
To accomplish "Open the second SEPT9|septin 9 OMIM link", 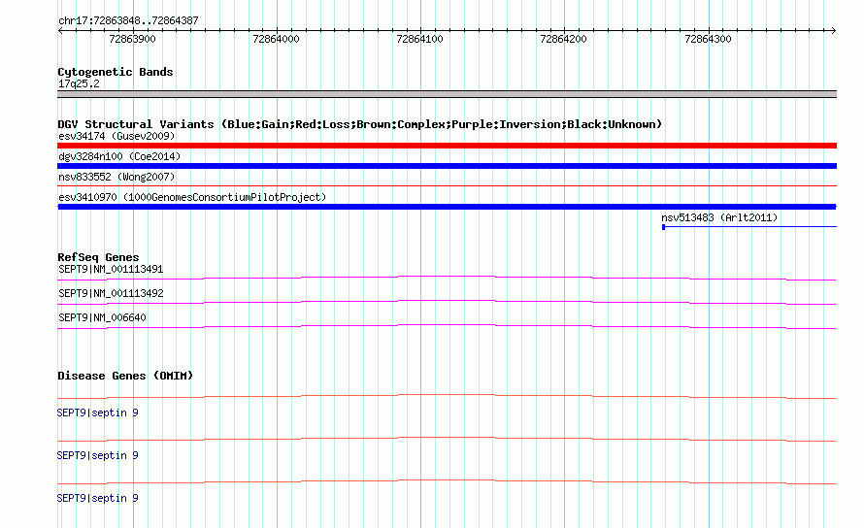I will pos(97,456).
